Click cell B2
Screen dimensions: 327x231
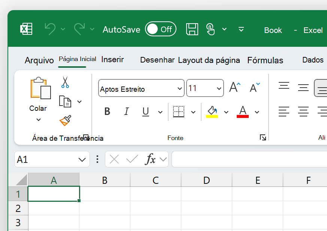(105, 209)
